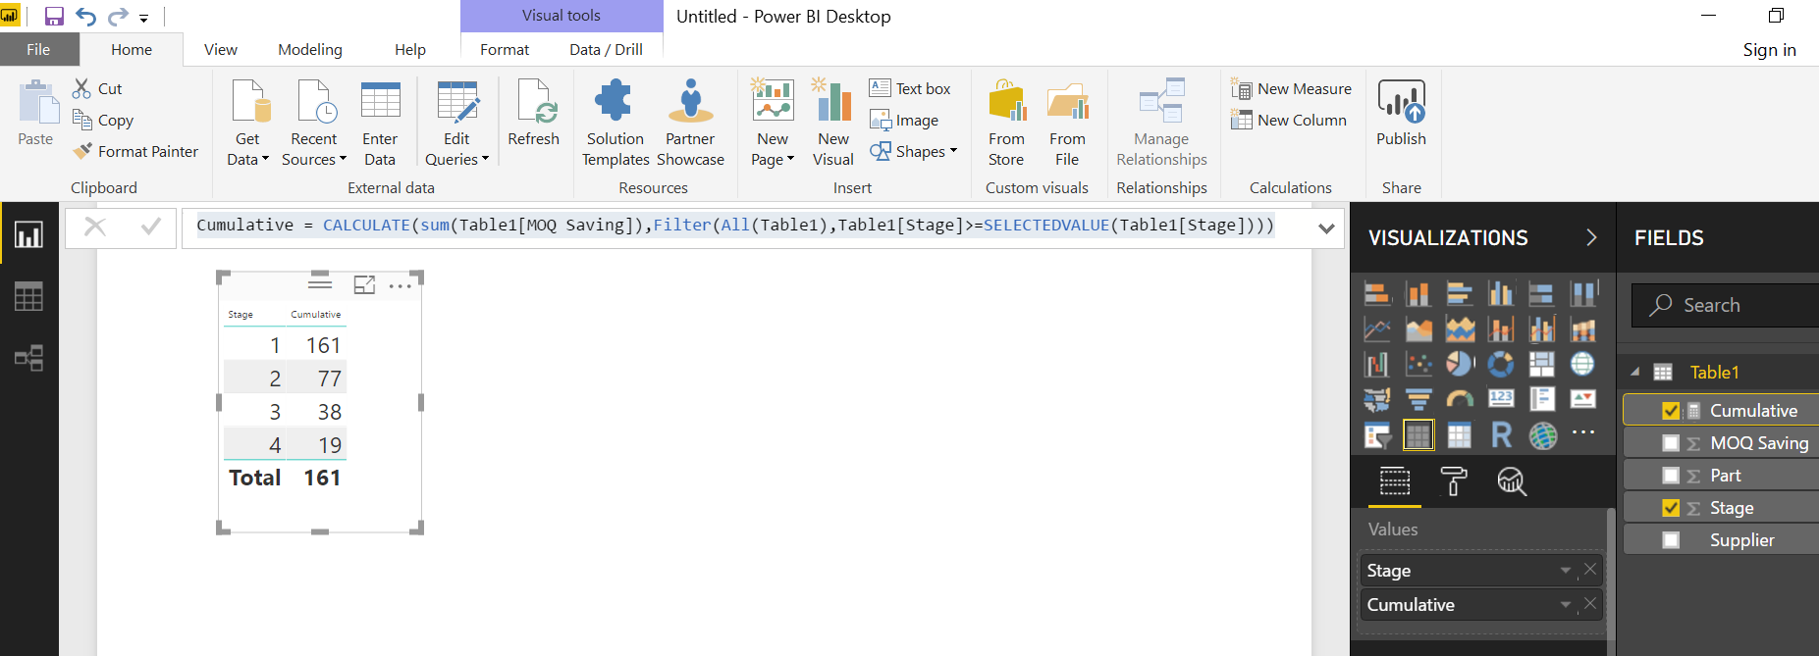Select the area chart visualization
Image resolution: width=1819 pixels, height=656 pixels.
coord(1418,329)
